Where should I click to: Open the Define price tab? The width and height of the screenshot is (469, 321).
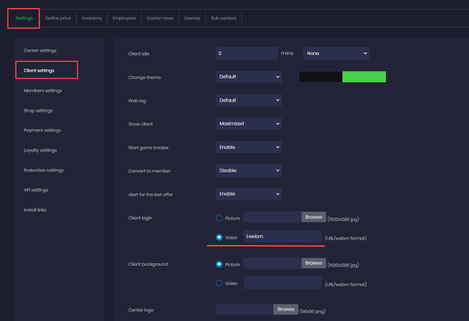coord(58,18)
